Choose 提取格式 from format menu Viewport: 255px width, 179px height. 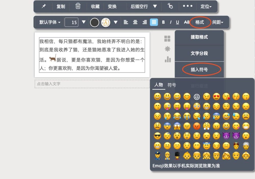click(x=199, y=37)
